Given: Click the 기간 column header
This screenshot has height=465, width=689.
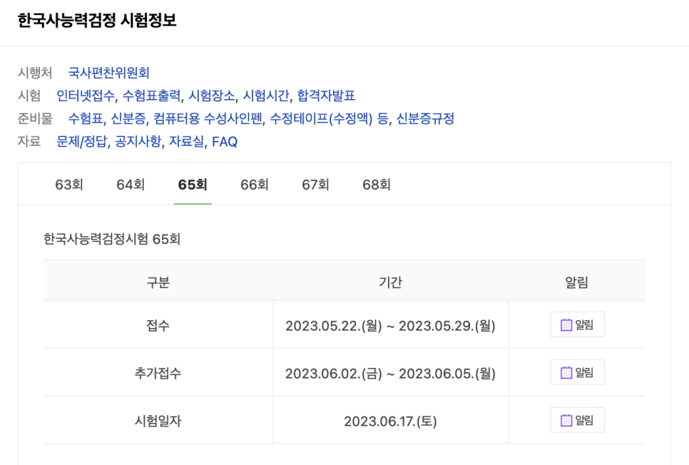Looking at the screenshot, I should click(x=390, y=282).
